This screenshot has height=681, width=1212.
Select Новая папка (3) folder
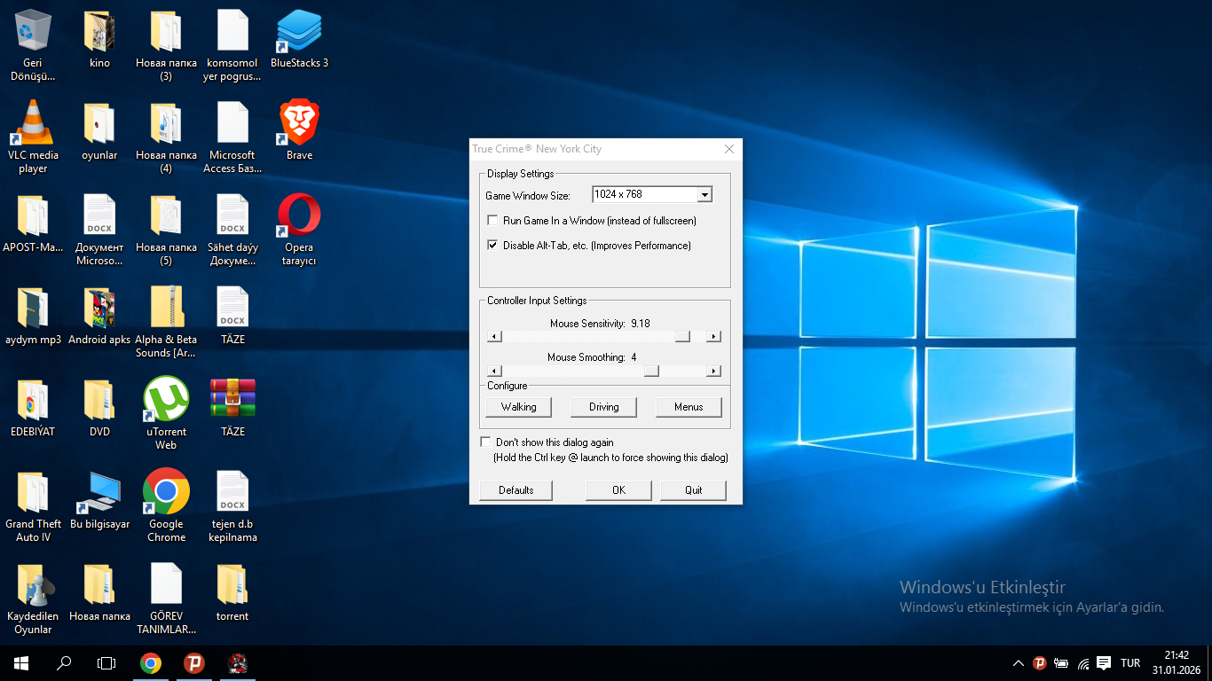click(166, 46)
